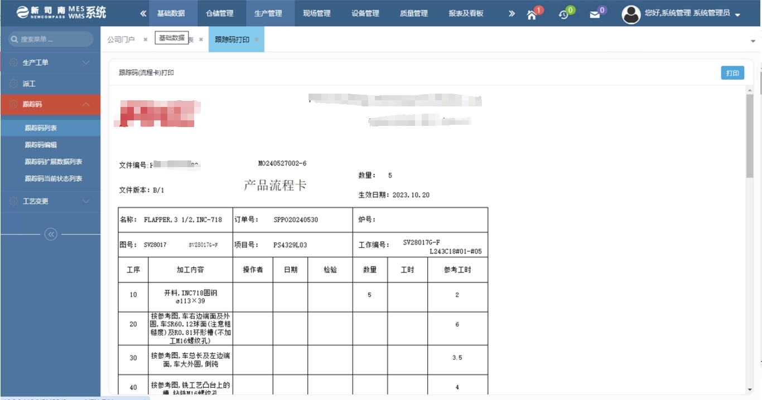Viewport: 762px width, 400px height.
Task: Switch to the 公司门户 tab
Action: 121,40
